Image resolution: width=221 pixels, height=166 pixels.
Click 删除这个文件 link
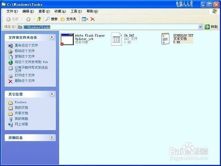[x=25, y=81]
